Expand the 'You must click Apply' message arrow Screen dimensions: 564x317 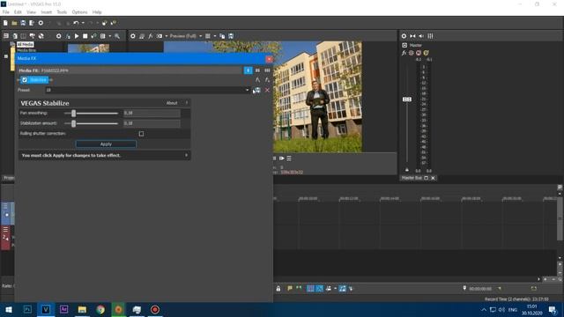pos(186,155)
